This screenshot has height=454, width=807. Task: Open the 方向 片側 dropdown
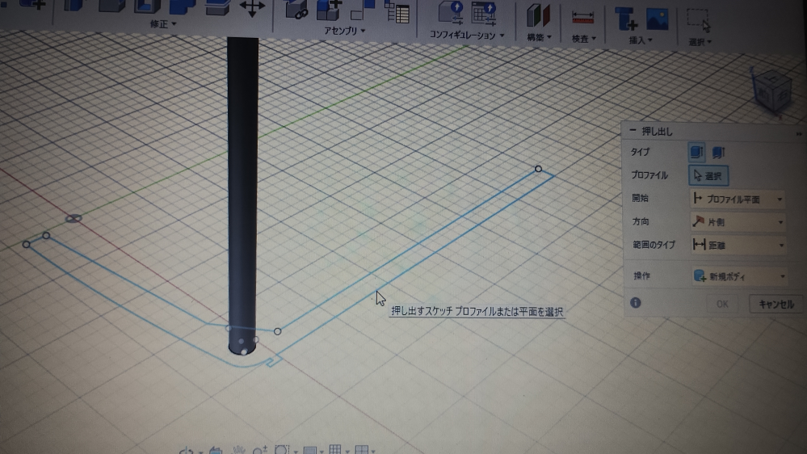[x=738, y=221]
